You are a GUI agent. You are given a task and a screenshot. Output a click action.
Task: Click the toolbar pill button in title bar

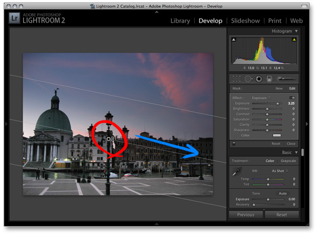pos(304,7)
